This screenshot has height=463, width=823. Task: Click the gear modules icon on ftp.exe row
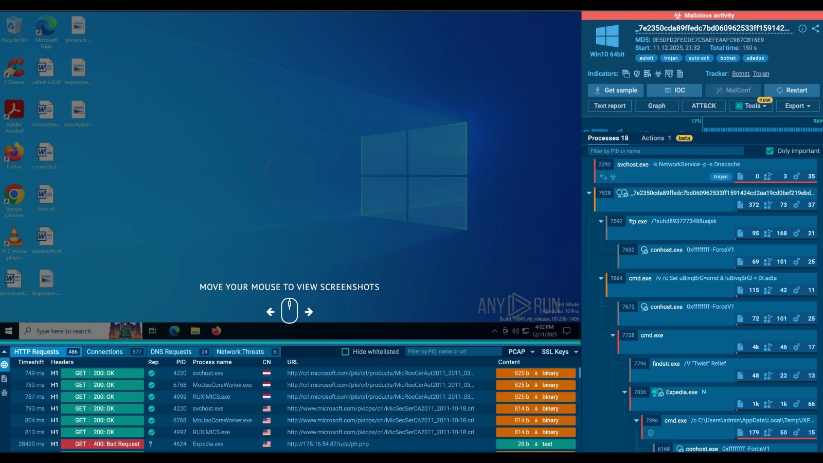pyautogui.click(x=797, y=233)
